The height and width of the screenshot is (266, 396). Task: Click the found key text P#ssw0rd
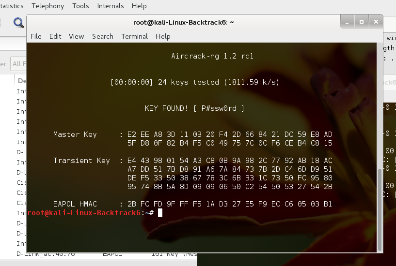pos(219,108)
